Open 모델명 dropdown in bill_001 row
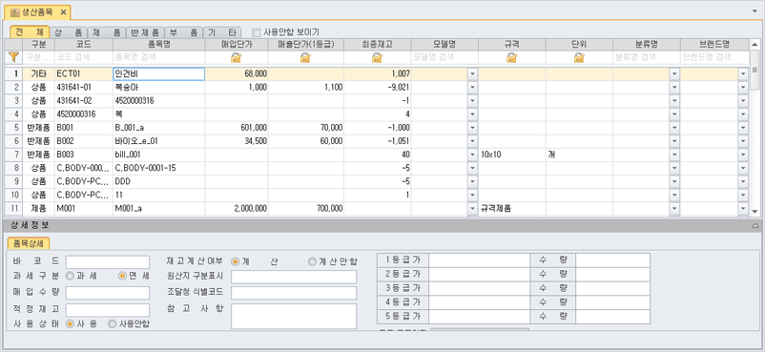765x352 pixels. click(472, 155)
